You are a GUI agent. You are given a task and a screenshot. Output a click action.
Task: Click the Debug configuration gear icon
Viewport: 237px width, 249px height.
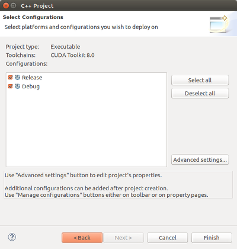coord(17,87)
